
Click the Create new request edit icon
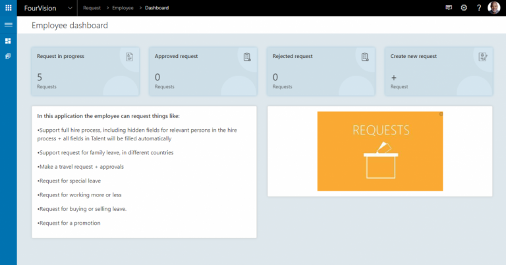coord(483,57)
